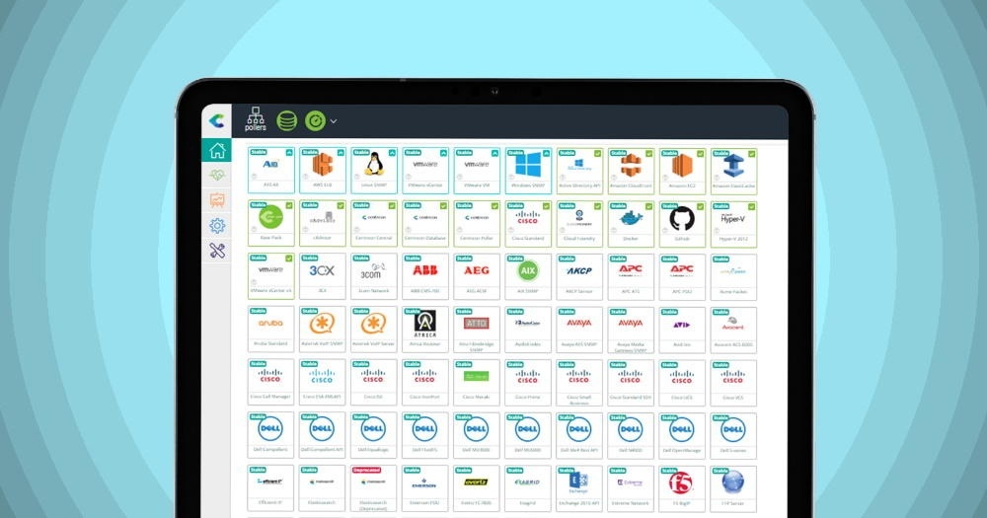
Task: Select the EfficientIP pack
Action: 271,488
